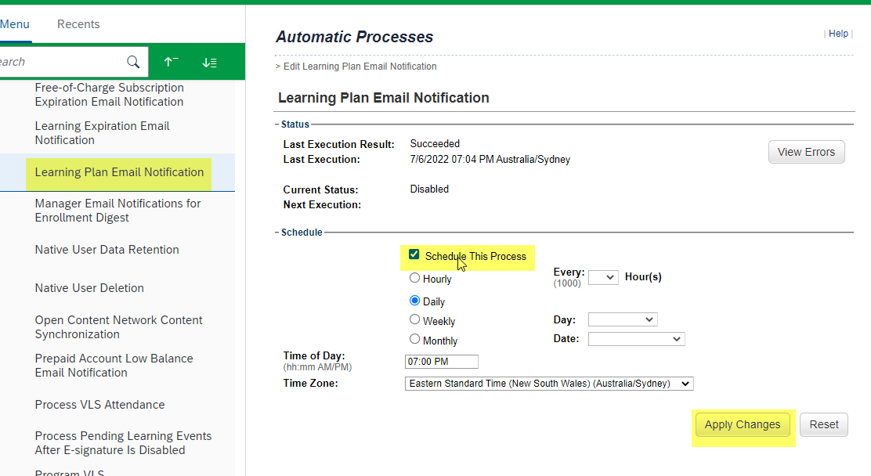Click the collapse all menu icon
This screenshot has width=871, height=476.
(171, 62)
